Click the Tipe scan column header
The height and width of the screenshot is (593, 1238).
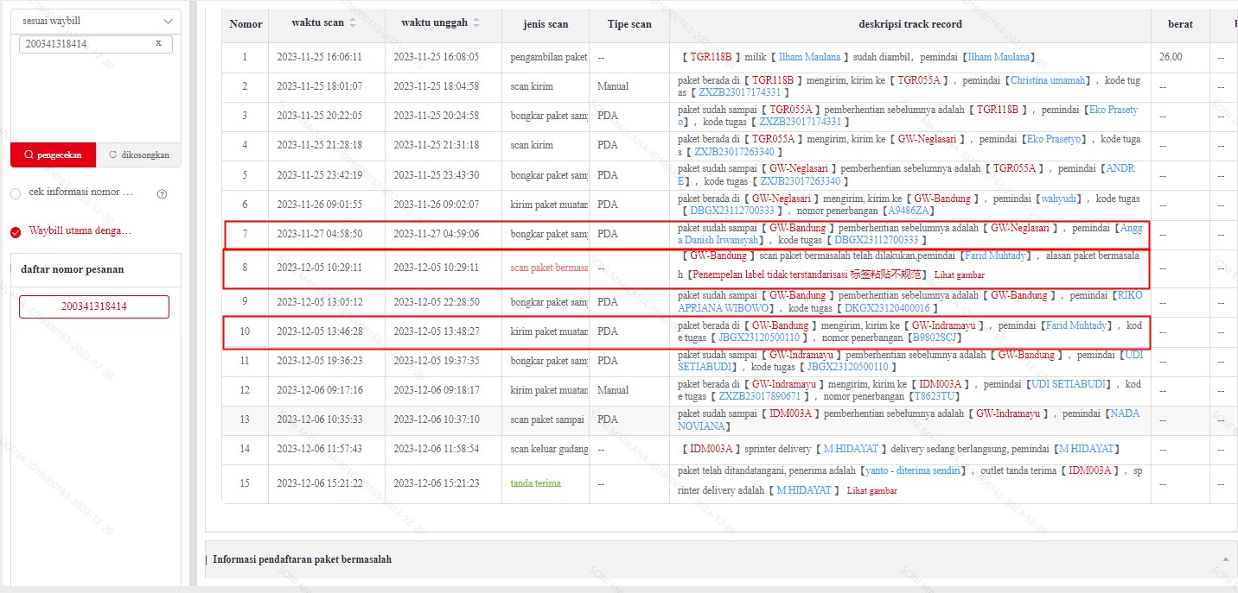click(629, 24)
